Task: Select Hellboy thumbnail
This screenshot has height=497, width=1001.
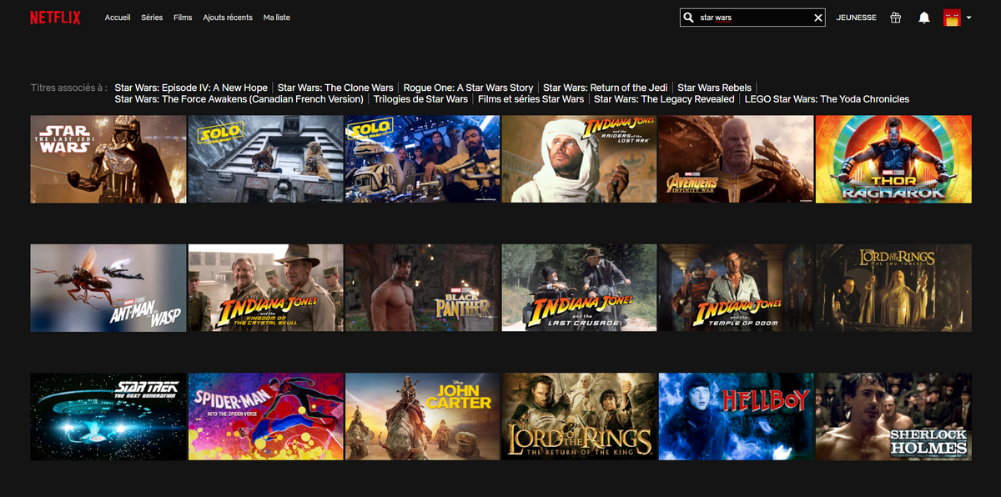Action: [x=736, y=416]
